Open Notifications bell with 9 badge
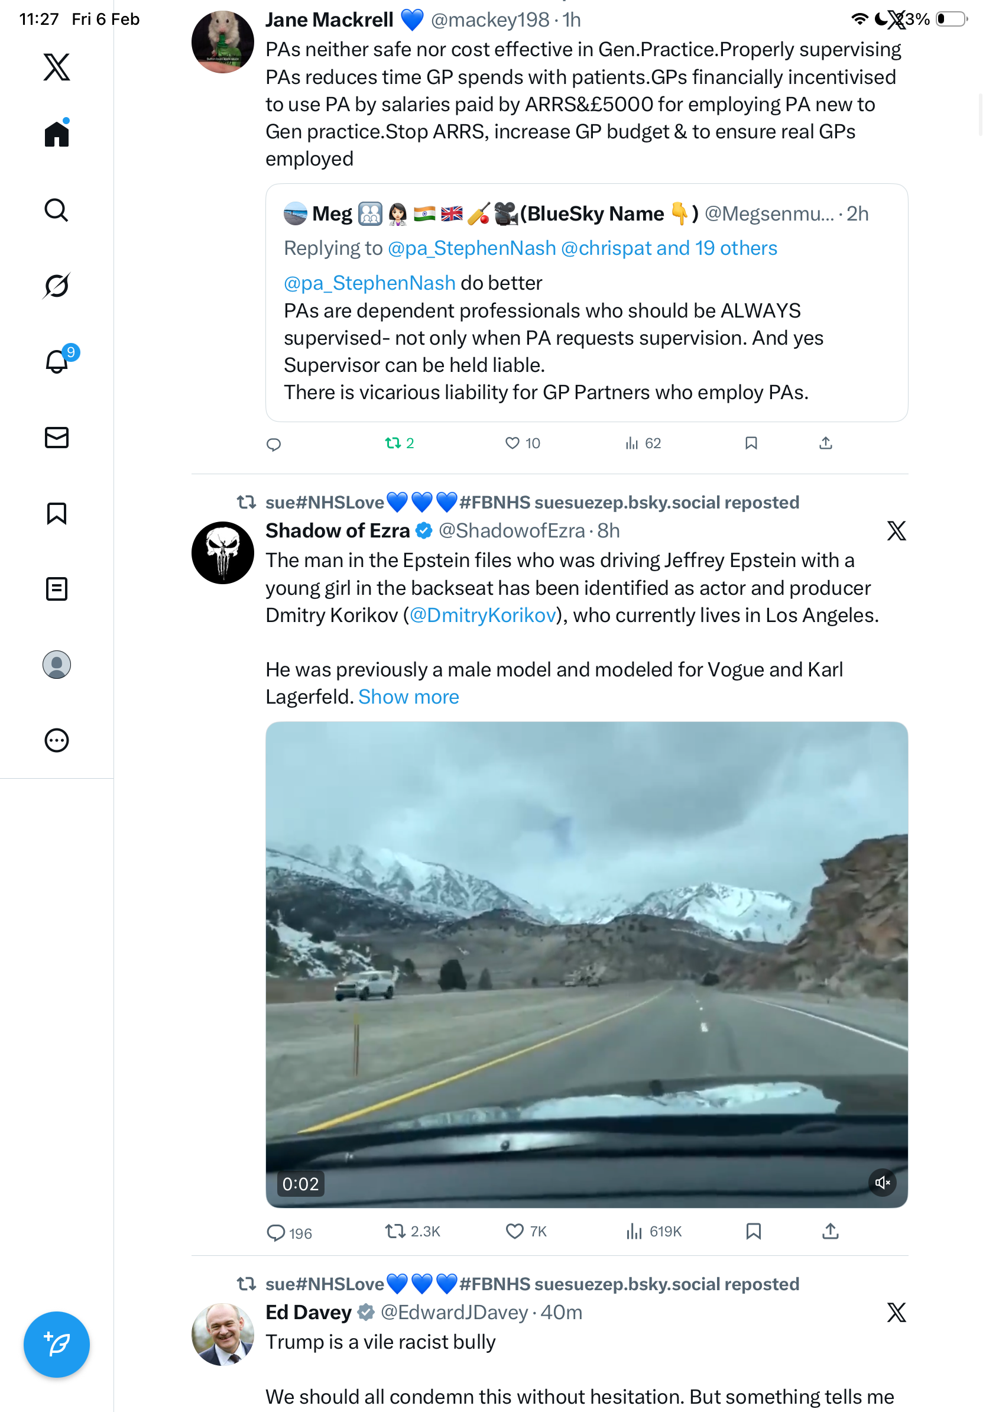986x1412 pixels. pyautogui.click(x=57, y=362)
